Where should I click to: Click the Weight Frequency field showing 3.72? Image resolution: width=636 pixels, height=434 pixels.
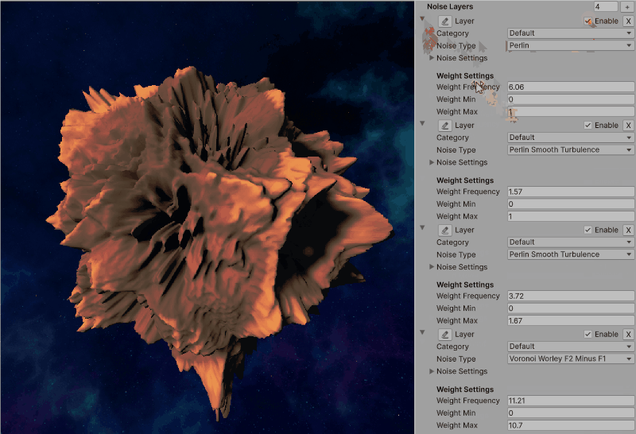(570, 296)
